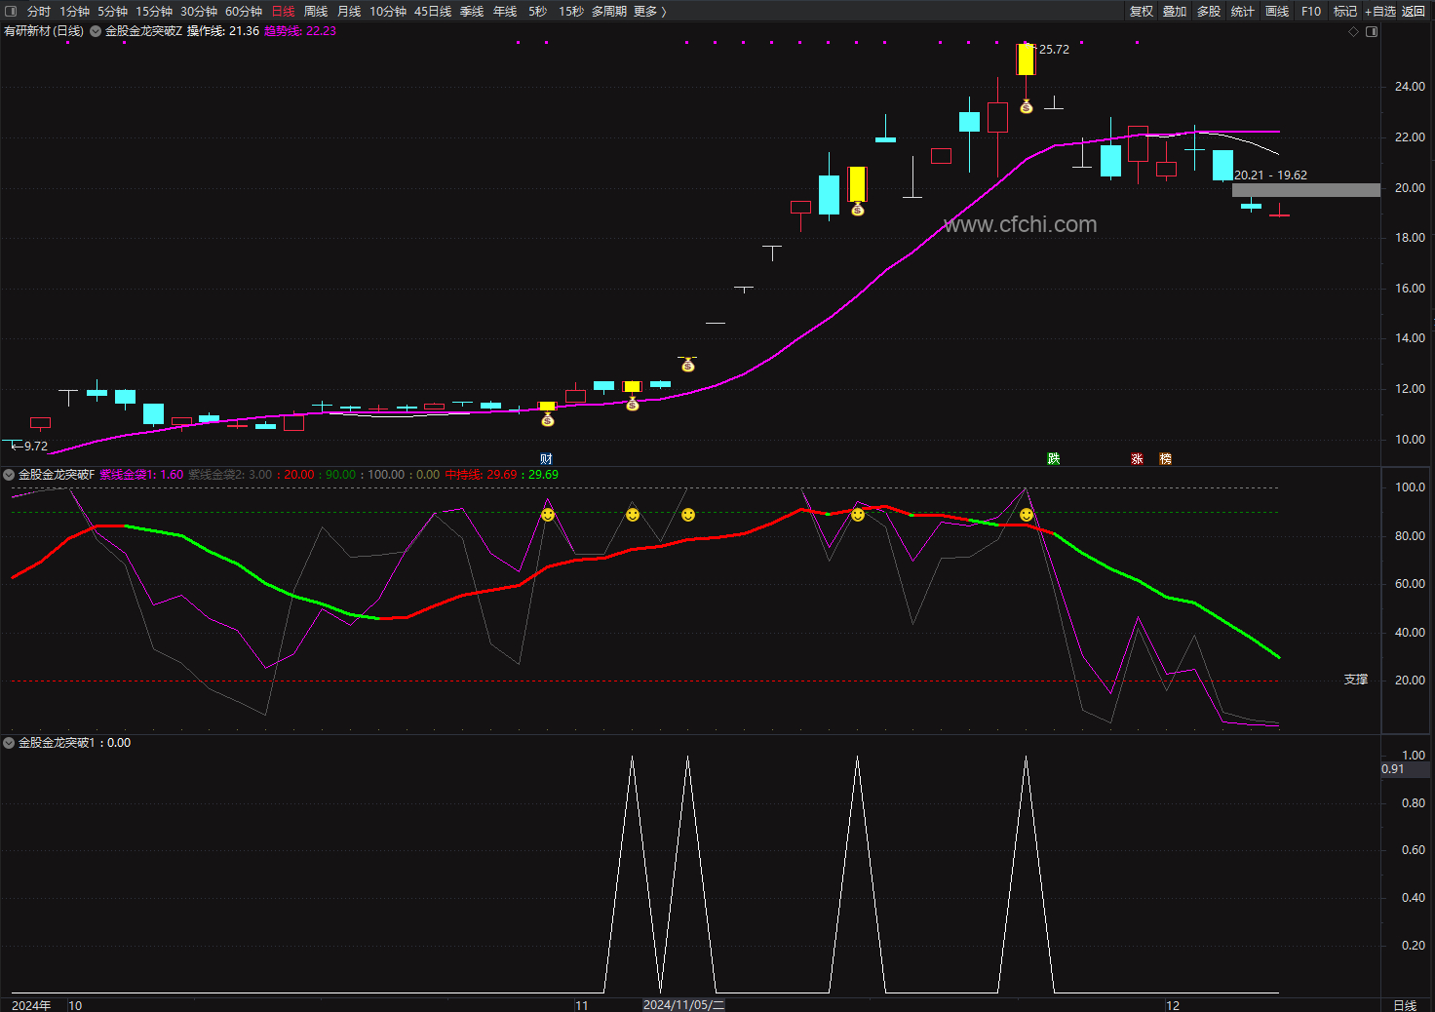Screen dimensions: 1435x1012
Task: Click the 榜 event marker icon
Action: coord(1165,458)
